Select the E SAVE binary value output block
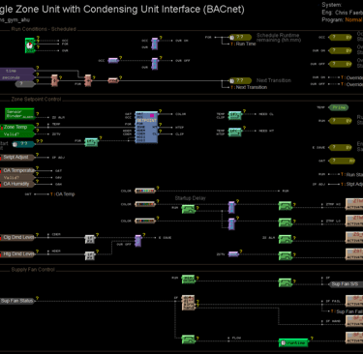This screenshot has width=363, height=354. pyautogui.click(x=340, y=147)
